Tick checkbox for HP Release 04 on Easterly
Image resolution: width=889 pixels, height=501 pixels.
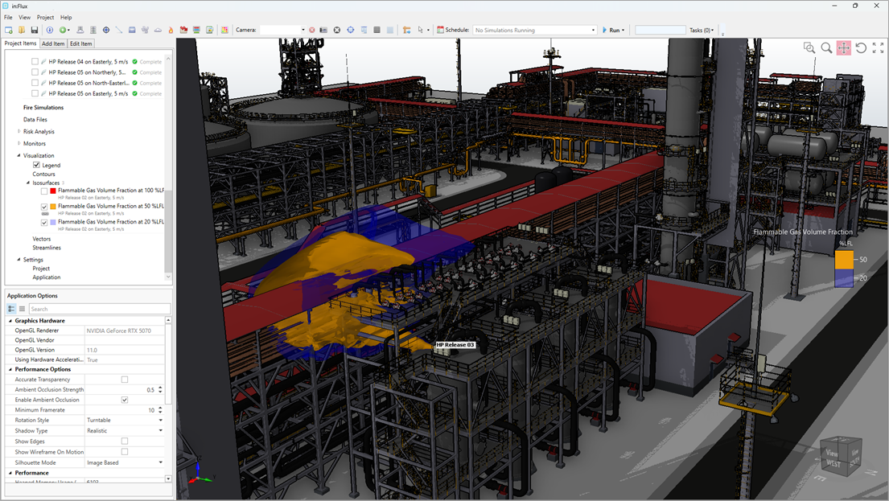tap(35, 62)
